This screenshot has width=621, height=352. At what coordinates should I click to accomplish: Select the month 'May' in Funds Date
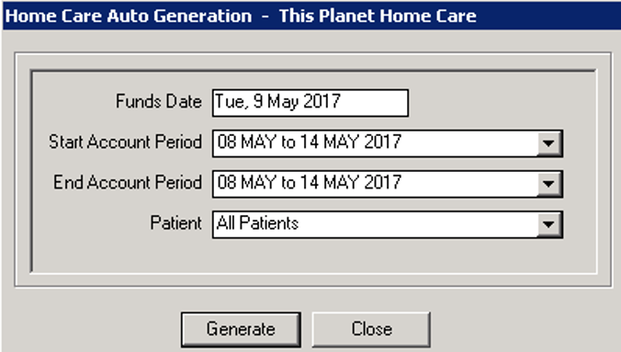coord(282,102)
